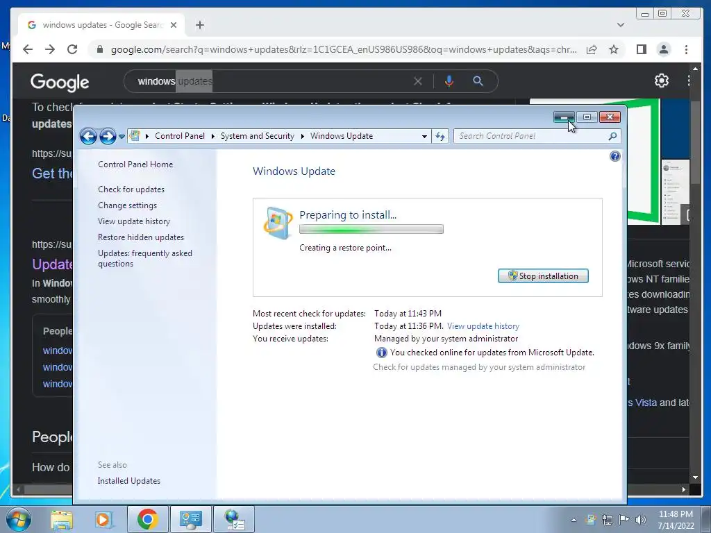Open a new Chrome tab
This screenshot has height=533, width=711.
(199, 25)
